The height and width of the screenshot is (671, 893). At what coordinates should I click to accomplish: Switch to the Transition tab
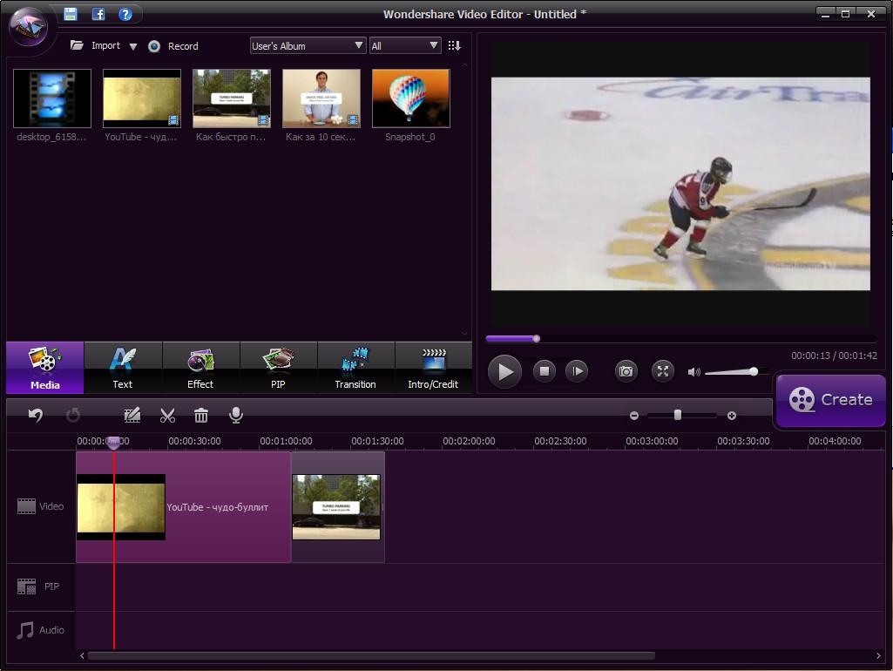pyautogui.click(x=355, y=368)
